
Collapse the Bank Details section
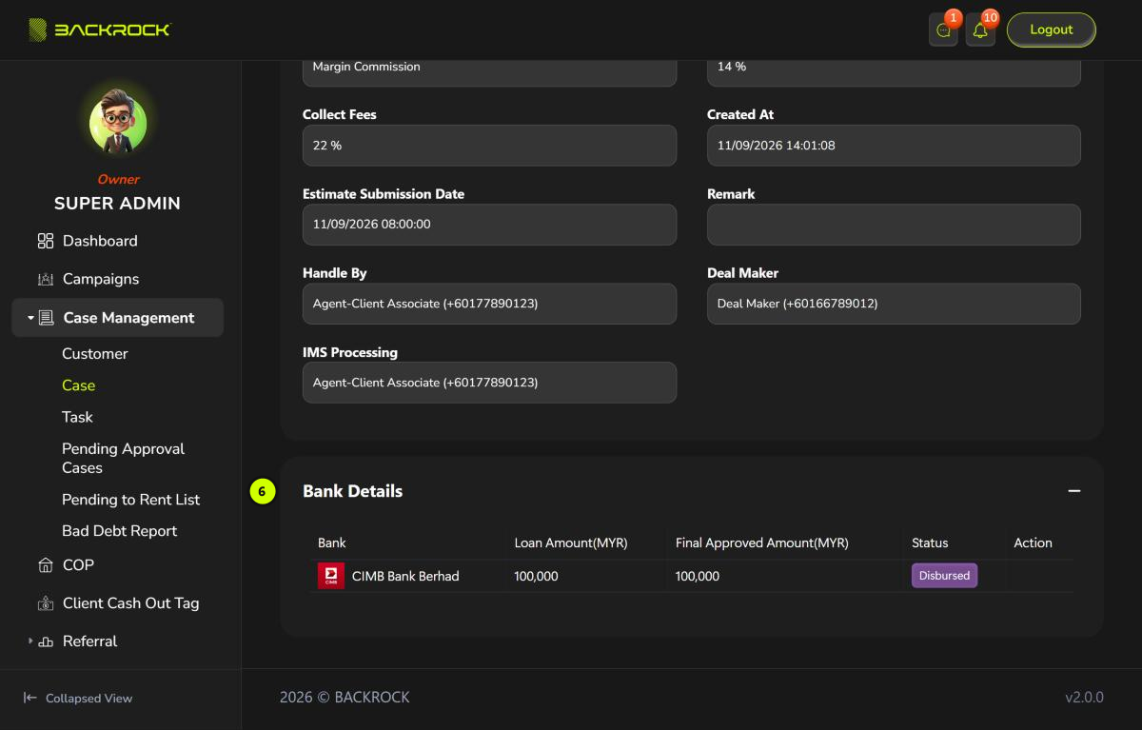1074,491
